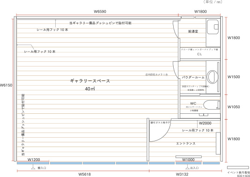Viewport: 250px width, 177px height.
Task: Click the first blue window panel under W1200
Action: (33, 163)
